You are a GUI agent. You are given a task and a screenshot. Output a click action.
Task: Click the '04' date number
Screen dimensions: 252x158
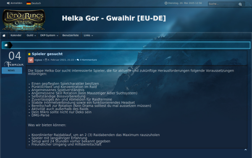coord(15,56)
